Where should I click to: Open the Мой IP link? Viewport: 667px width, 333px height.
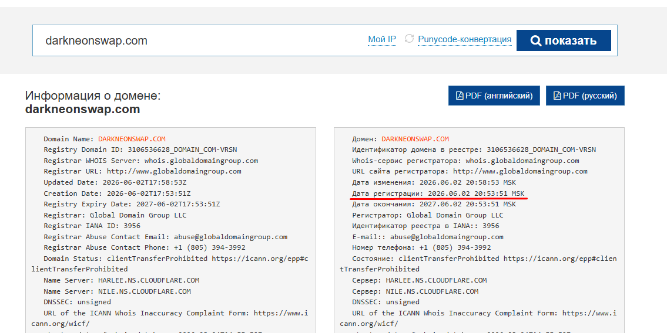(382, 39)
